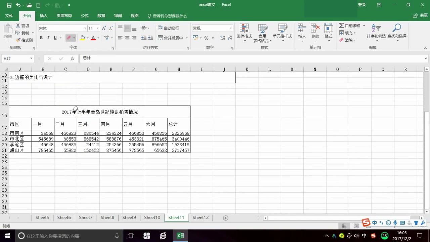Viewport: 430px width, 242px height.
Task: Open the Fill (填充) dropdown
Action: pos(347,33)
